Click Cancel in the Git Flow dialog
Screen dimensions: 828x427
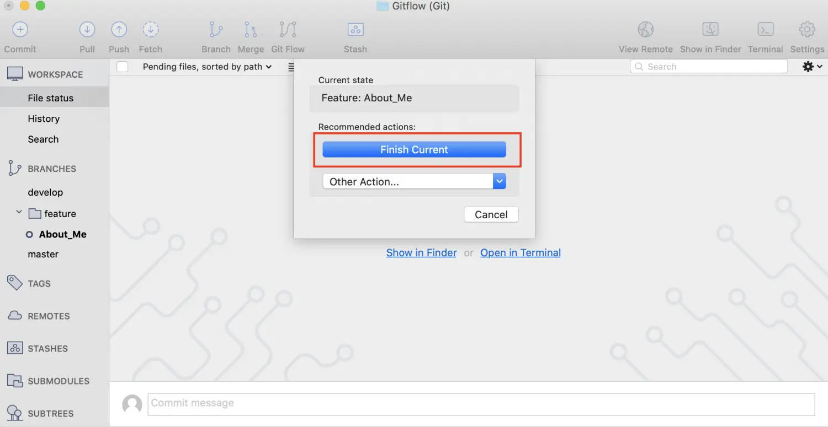pyautogui.click(x=491, y=214)
